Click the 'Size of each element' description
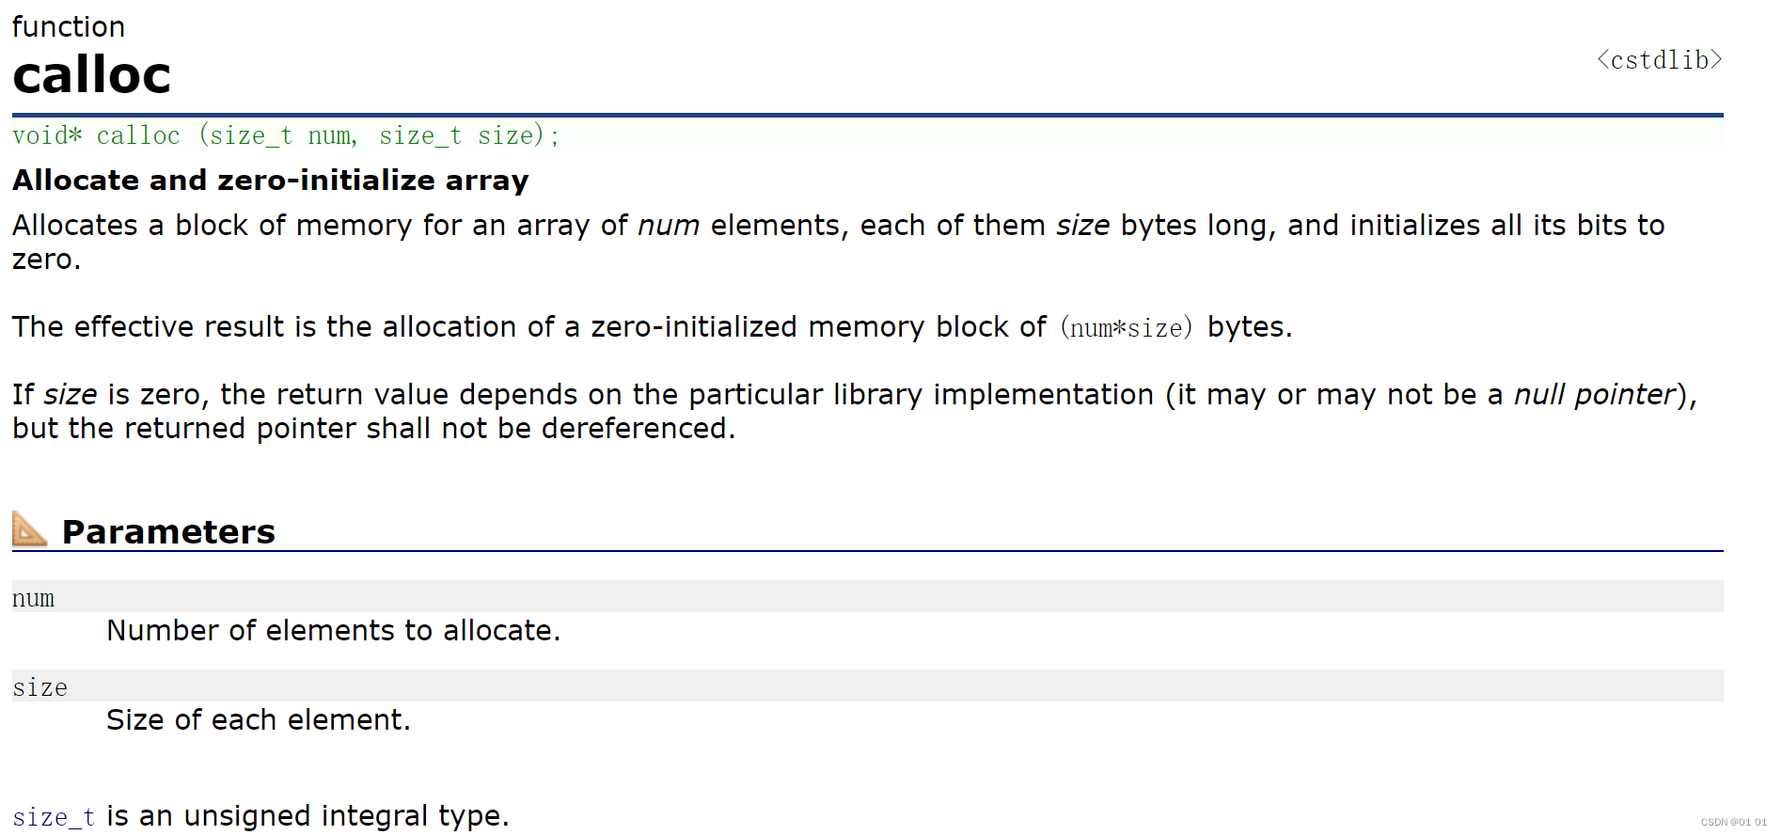 click(259, 720)
